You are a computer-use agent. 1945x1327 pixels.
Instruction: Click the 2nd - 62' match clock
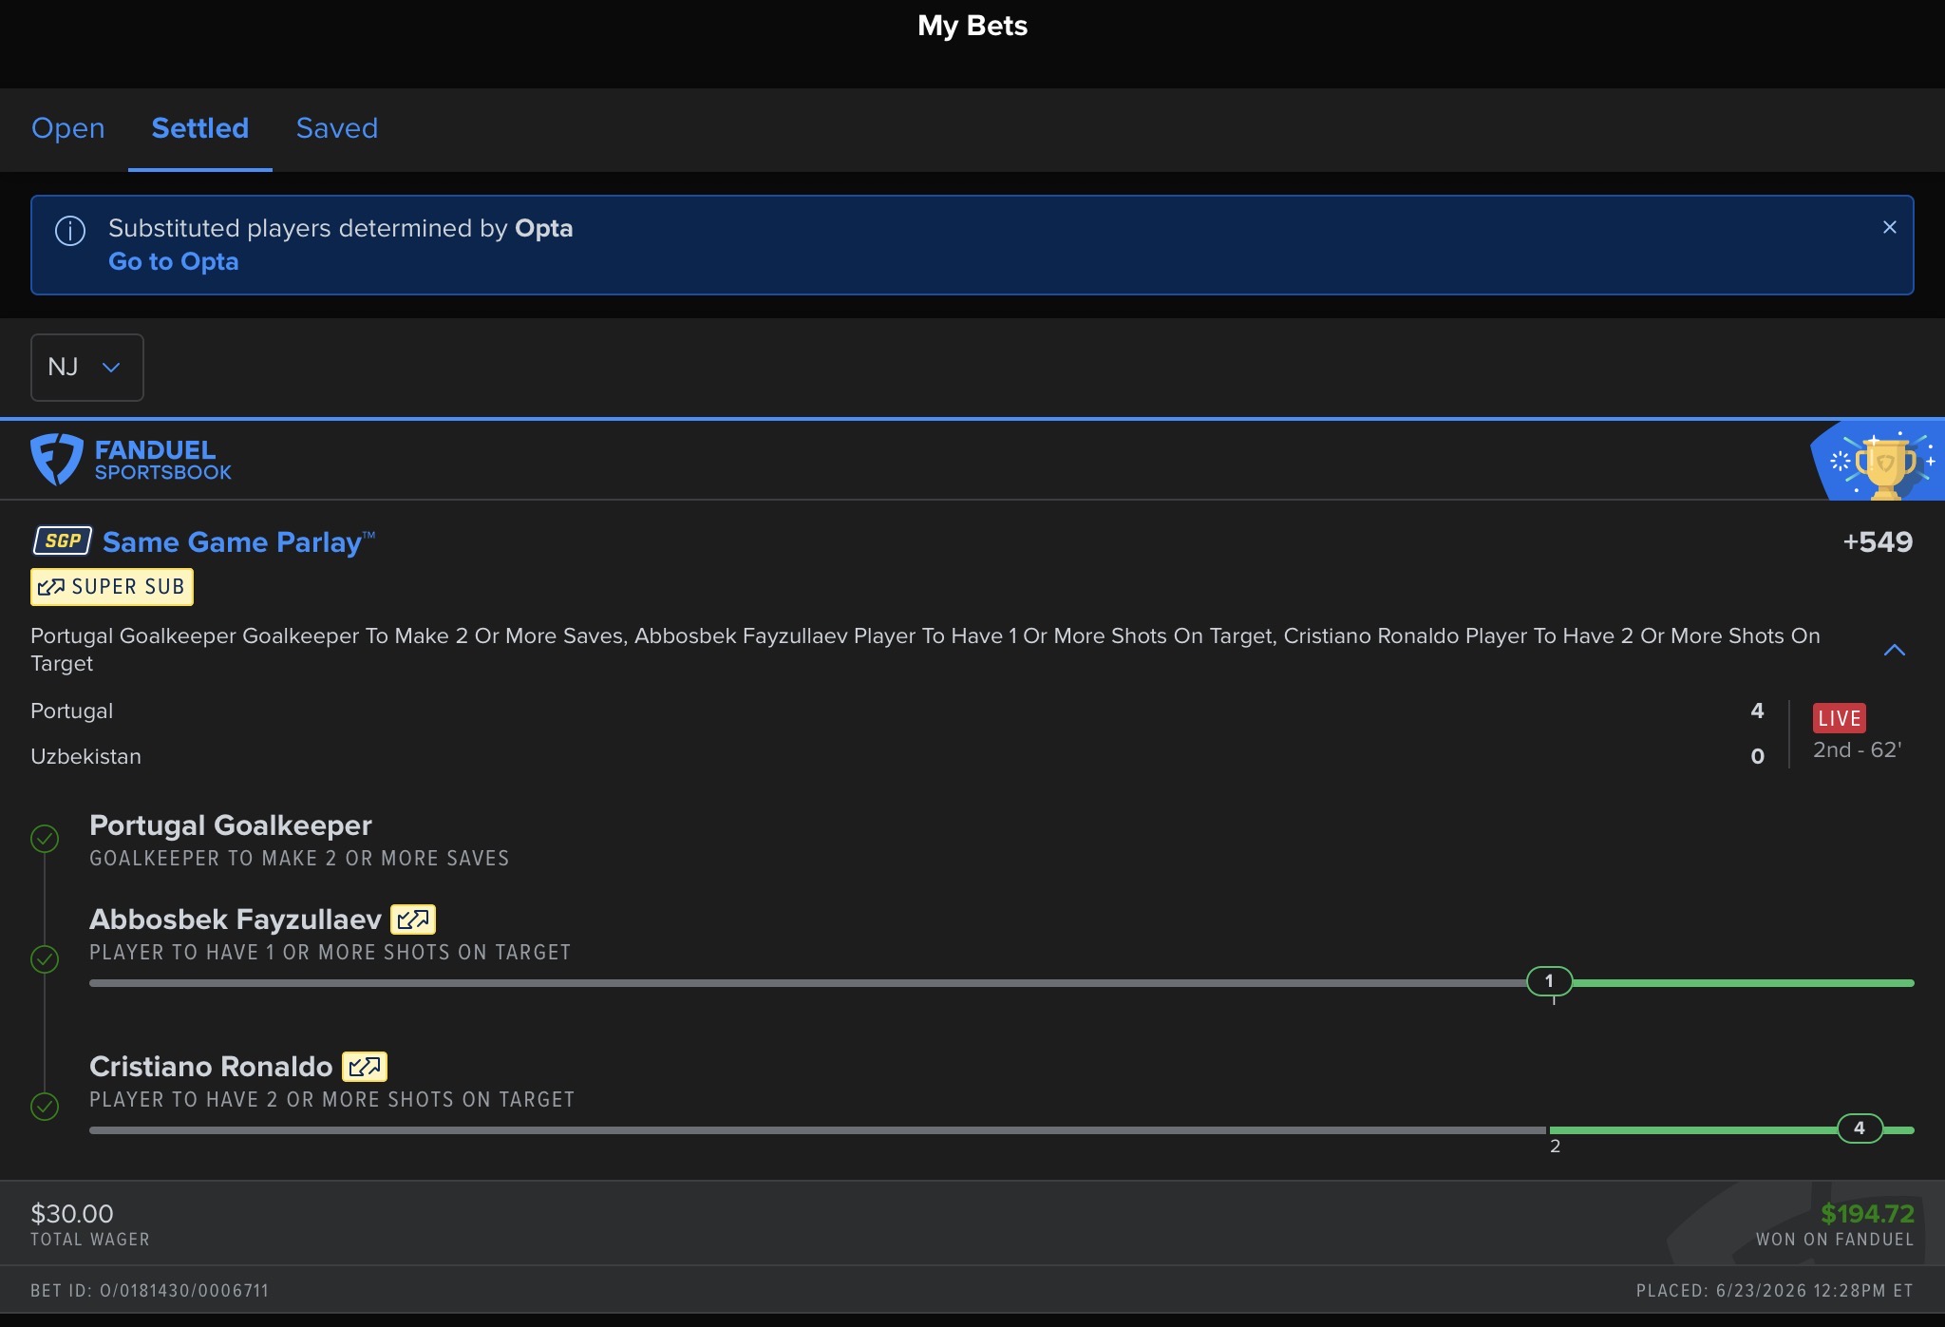point(1858,749)
